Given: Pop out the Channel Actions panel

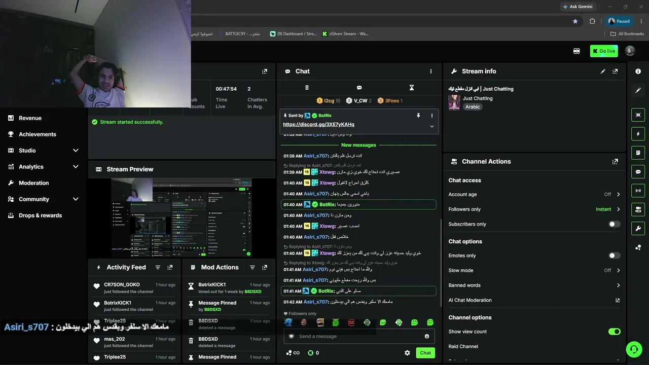Looking at the screenshot, I should (x=615, y=162).
